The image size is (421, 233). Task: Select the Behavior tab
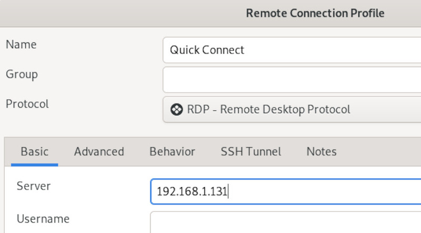pos(172,152)
